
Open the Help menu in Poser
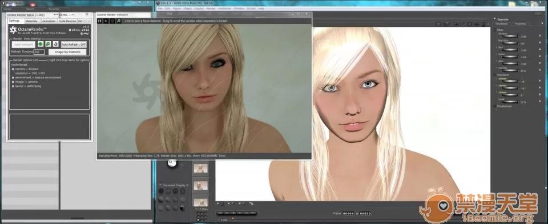(x=261, y=8)
